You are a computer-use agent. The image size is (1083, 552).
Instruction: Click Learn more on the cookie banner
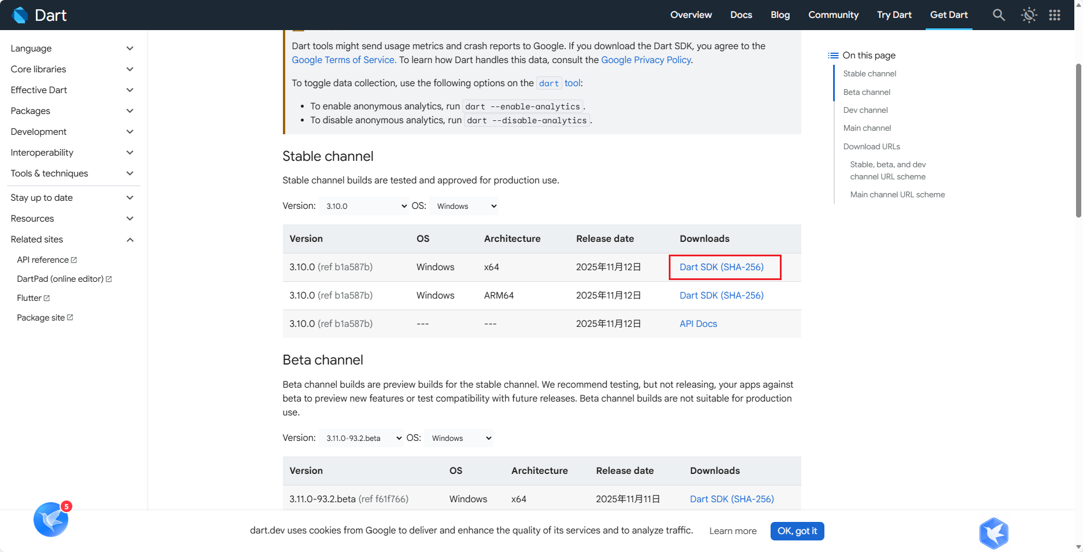[733, 531]
